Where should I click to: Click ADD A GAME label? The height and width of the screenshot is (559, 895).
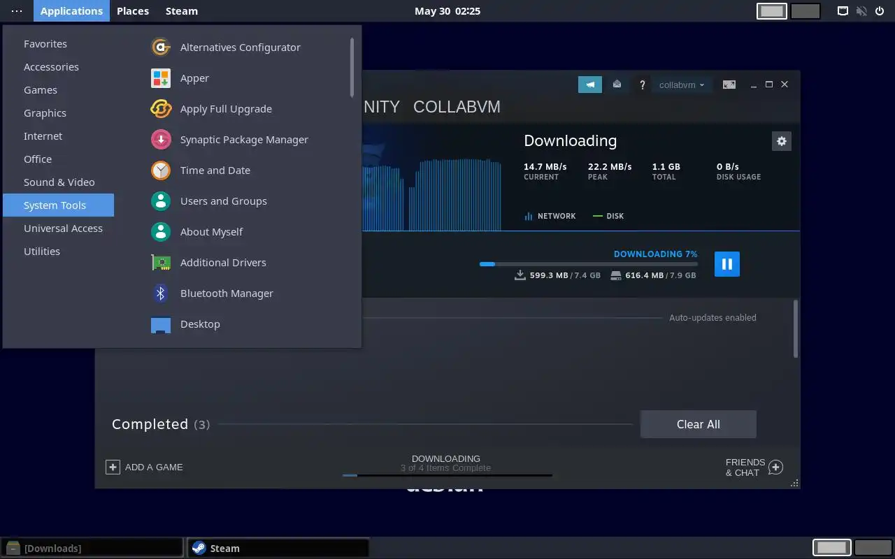point(154,467)
